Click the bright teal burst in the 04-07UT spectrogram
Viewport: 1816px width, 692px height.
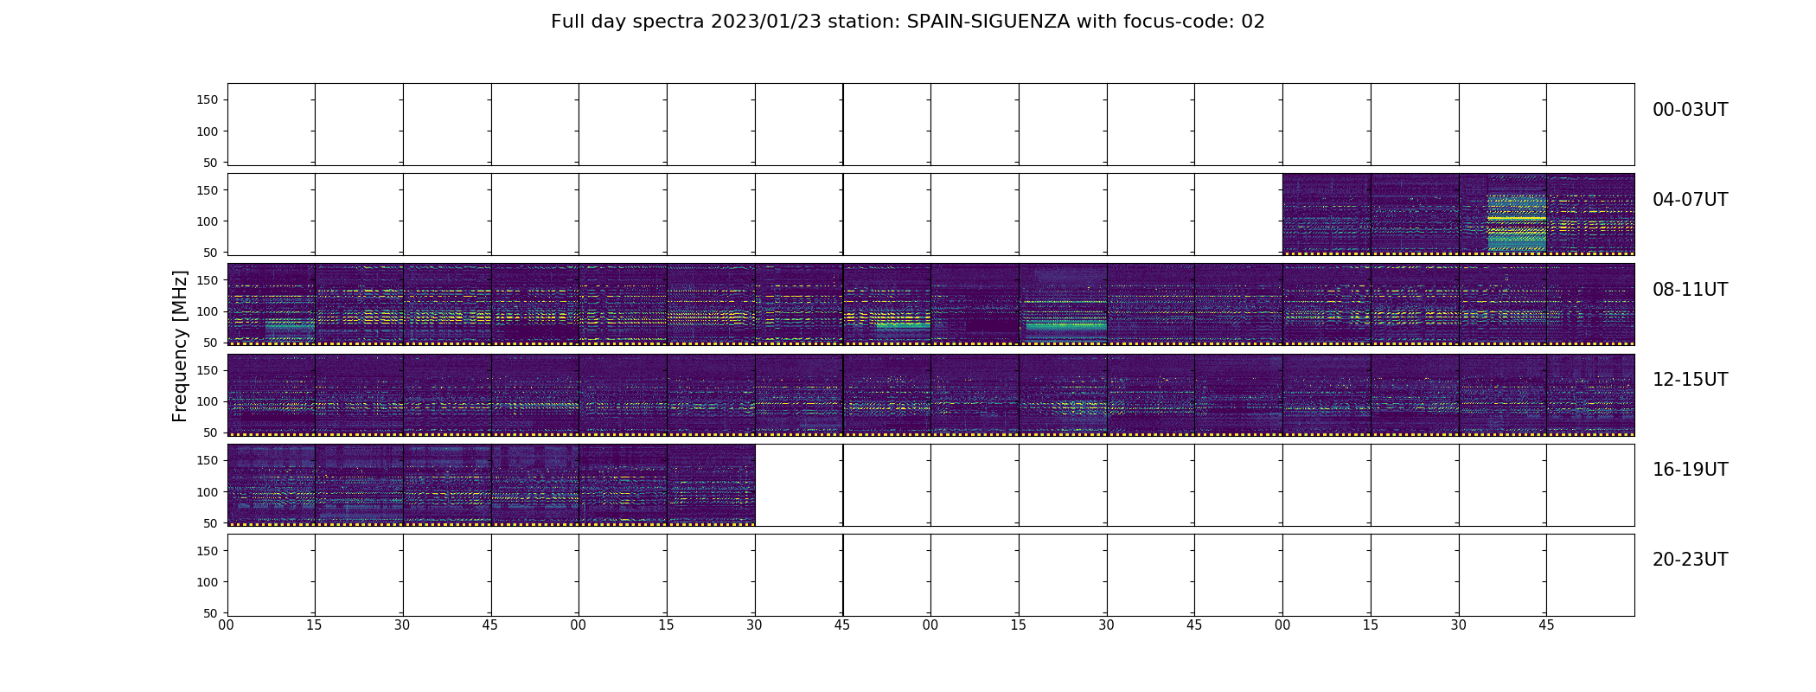point(1517,222)
